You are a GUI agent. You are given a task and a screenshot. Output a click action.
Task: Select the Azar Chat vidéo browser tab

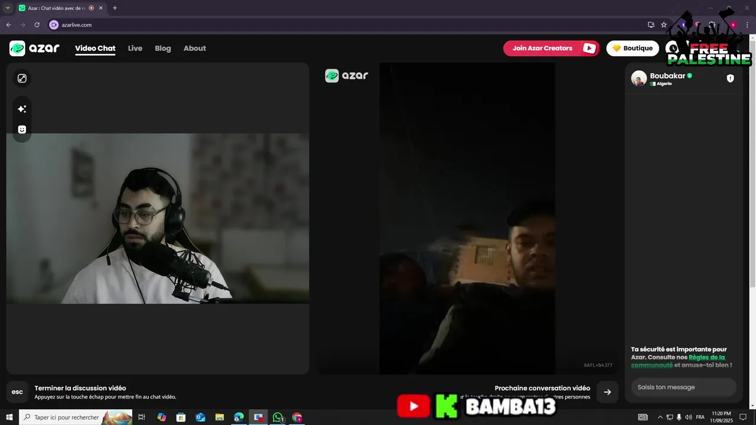click(x=61, y=8)
